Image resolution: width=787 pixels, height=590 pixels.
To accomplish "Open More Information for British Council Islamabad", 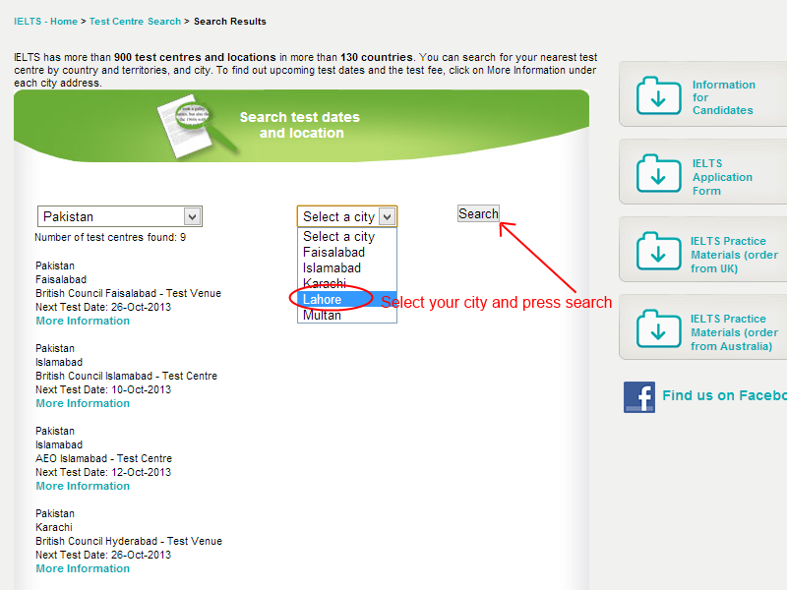I will click(x=83, y=404).
